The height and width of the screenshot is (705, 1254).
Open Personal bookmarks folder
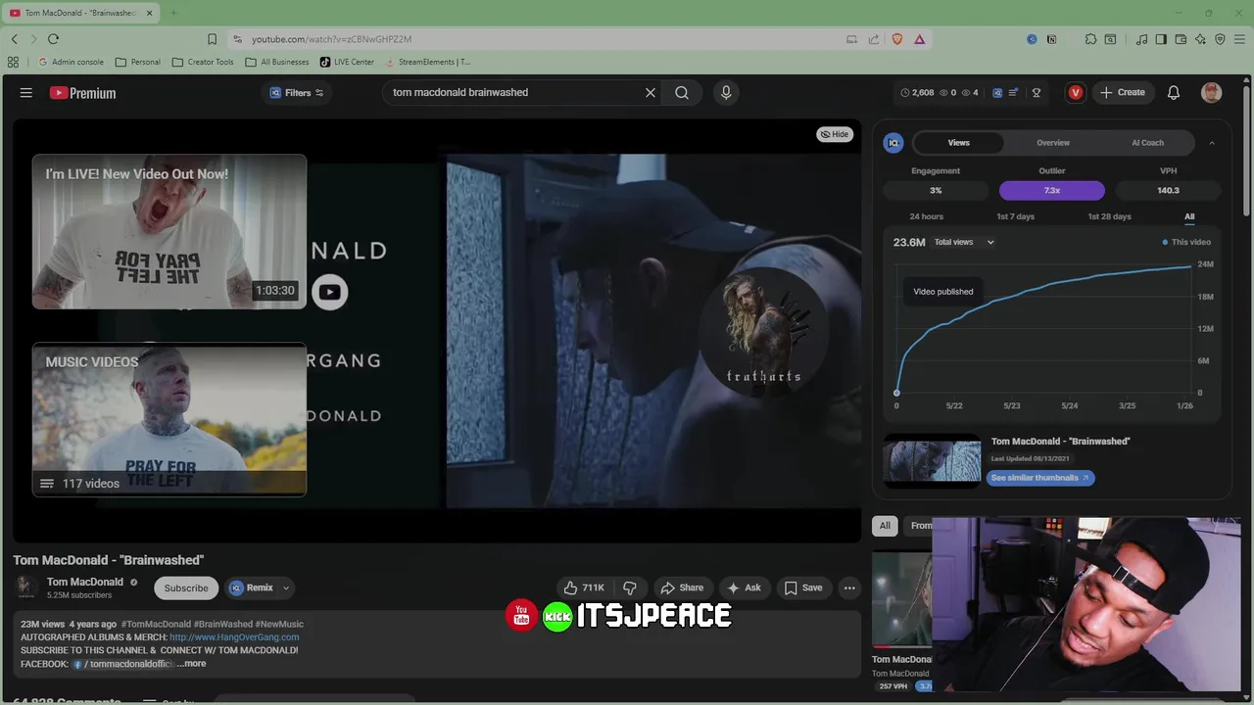point(137,62)
